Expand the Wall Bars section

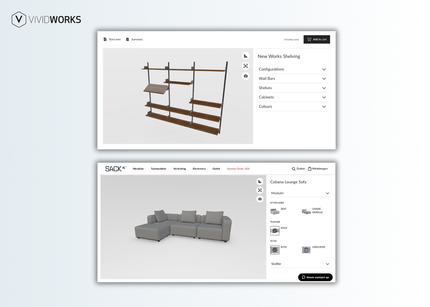coord(293,79)
